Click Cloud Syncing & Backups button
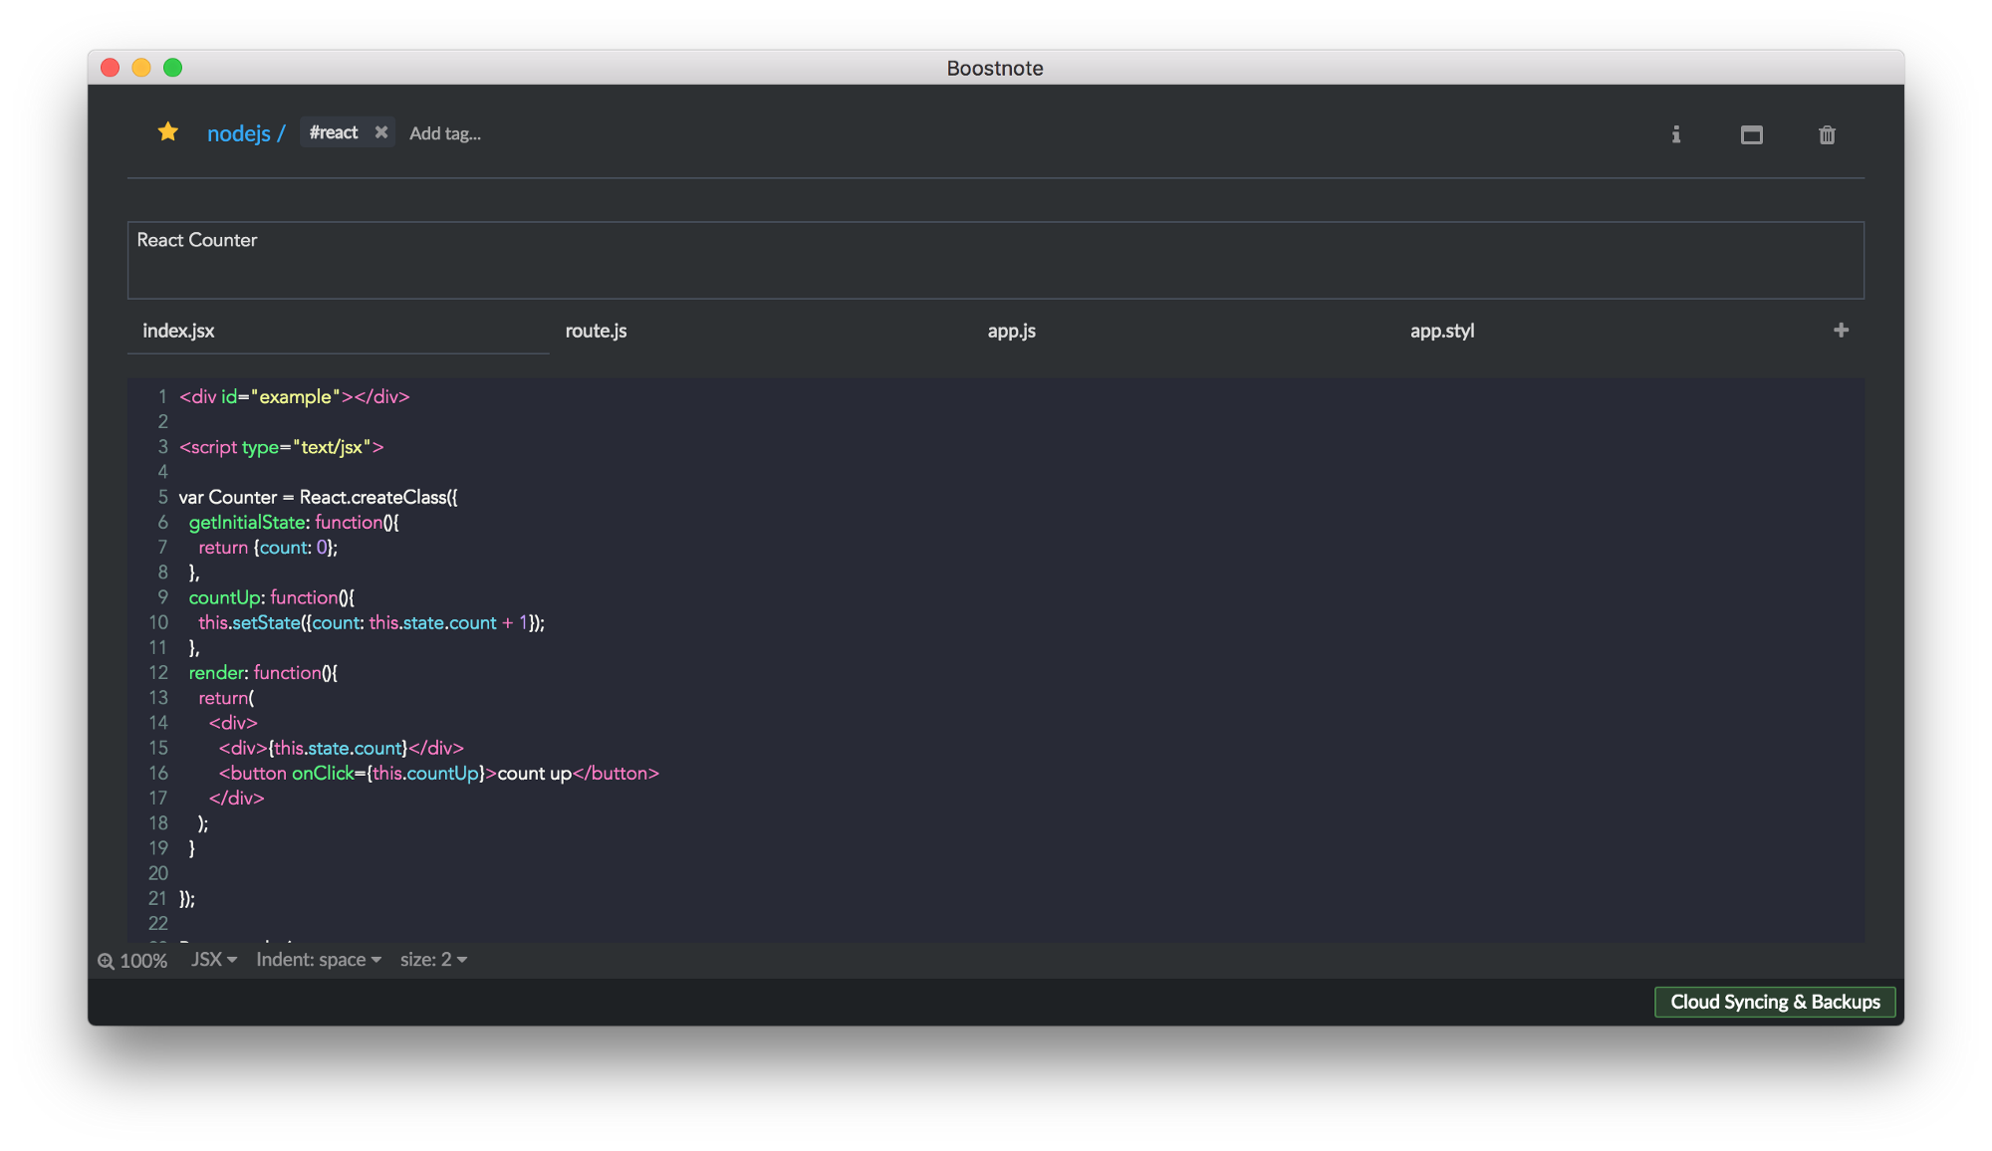The image size is (1992, 1151). (1775, 1002)
